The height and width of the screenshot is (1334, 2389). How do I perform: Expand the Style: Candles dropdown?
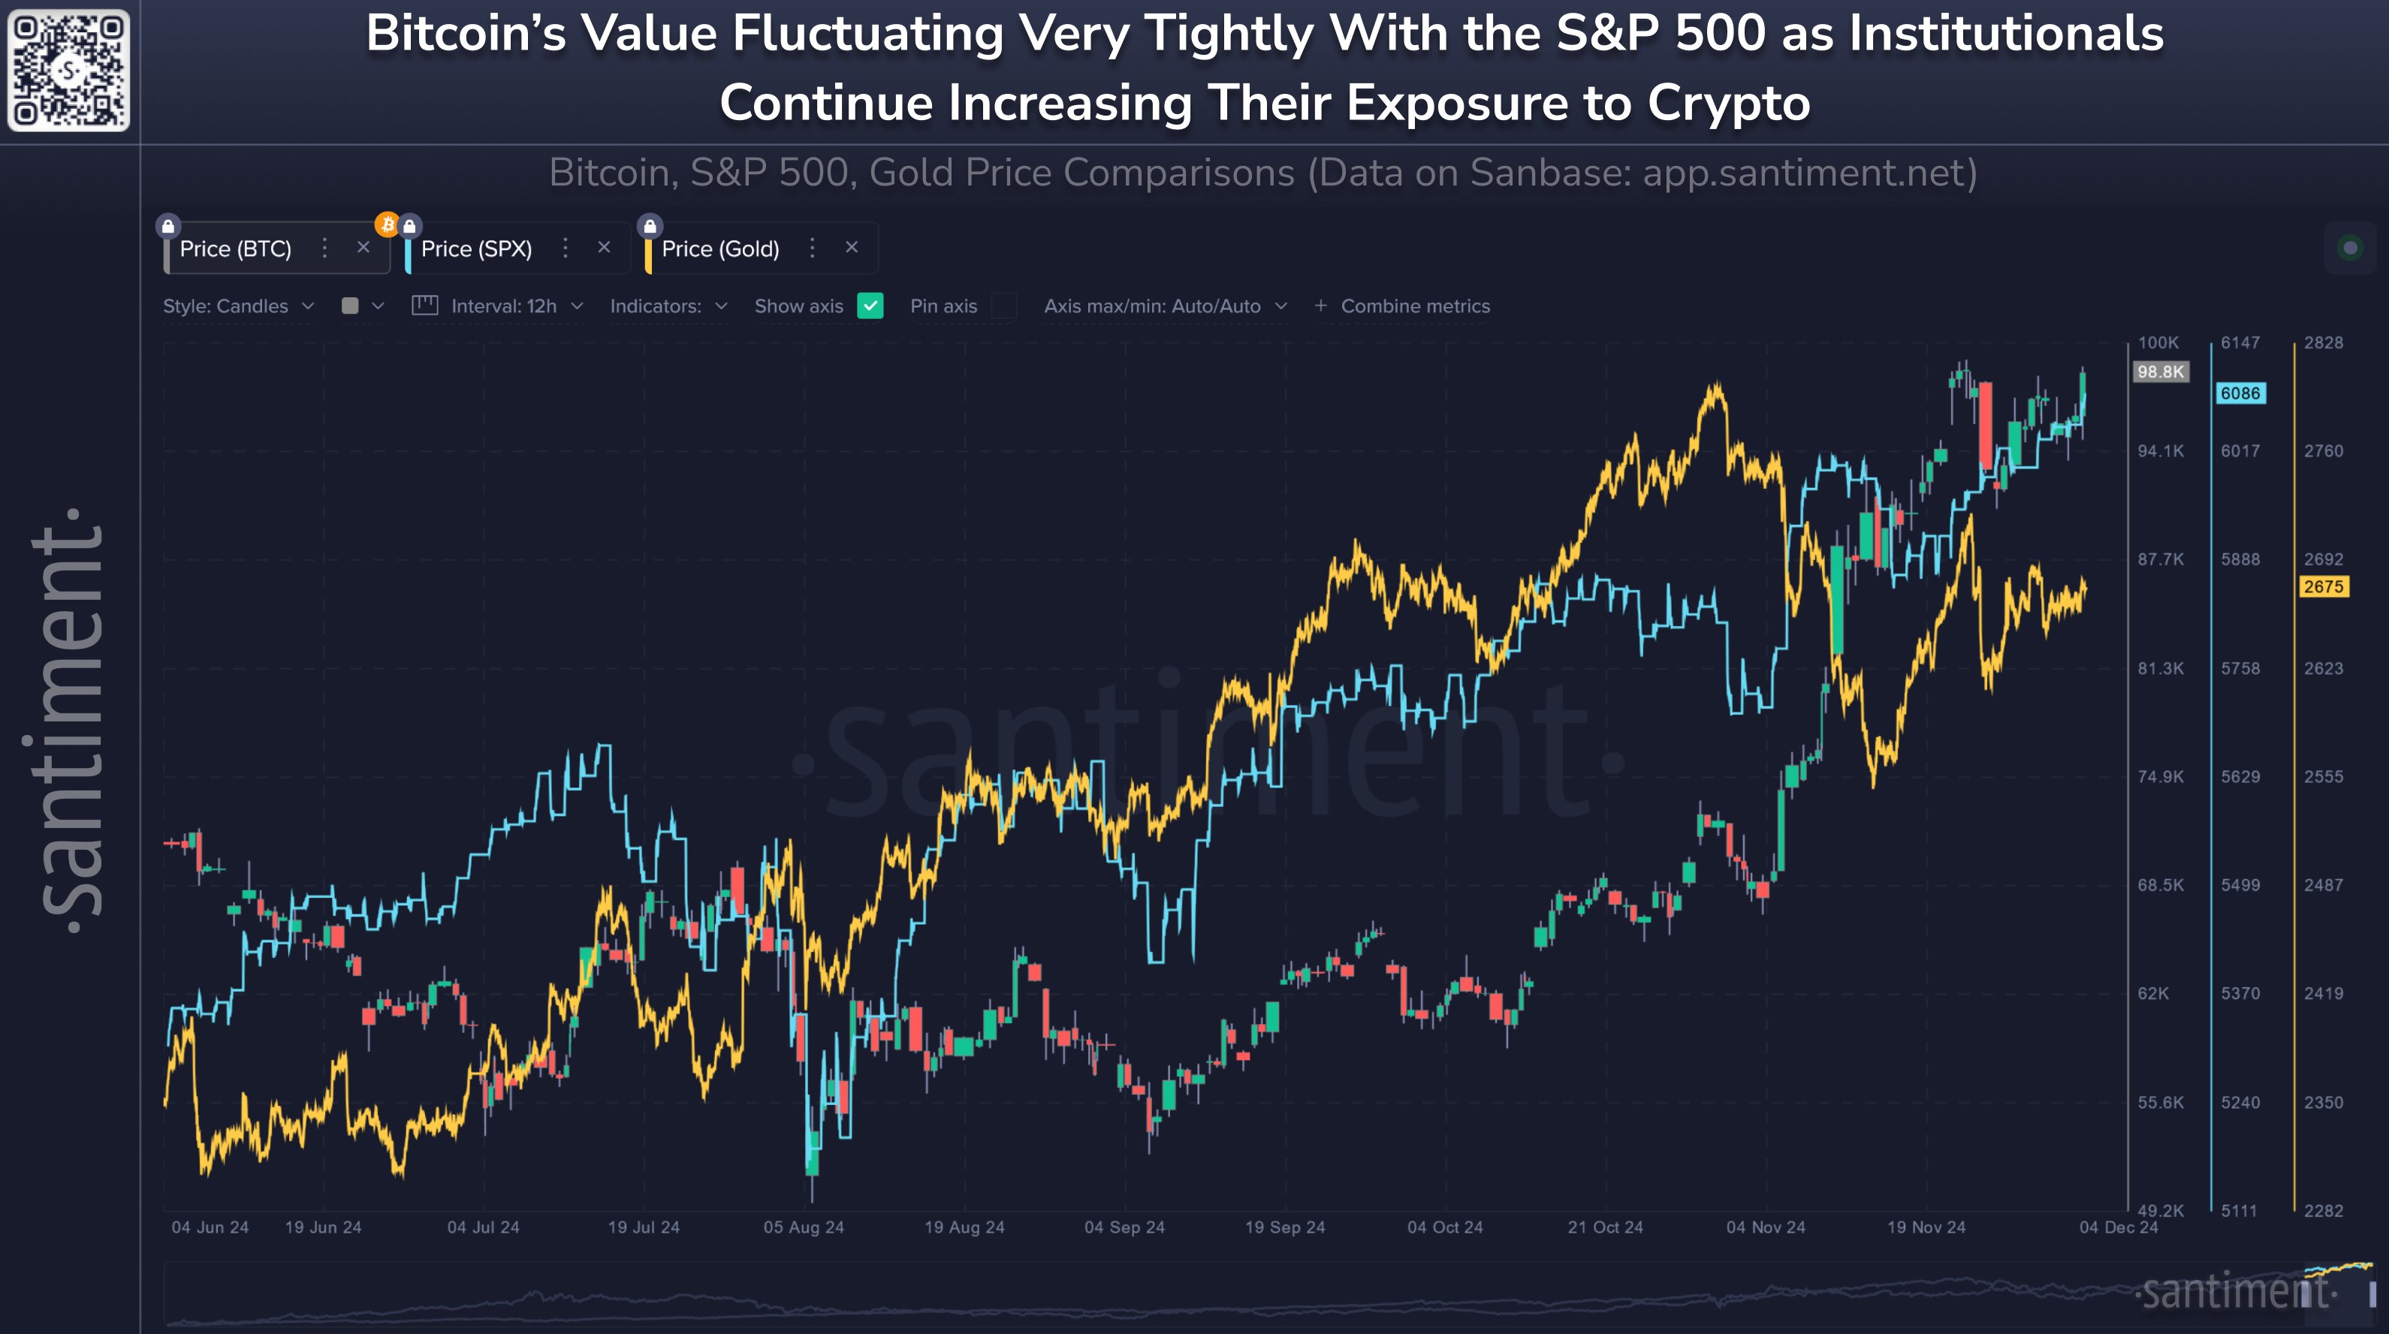pos(238,306)
